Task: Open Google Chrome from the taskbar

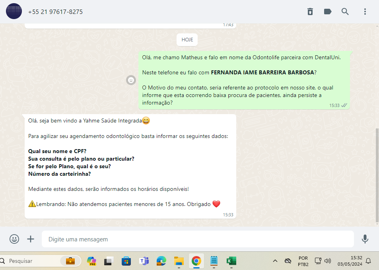Action: pyautogui.click(x=196, y=261)
